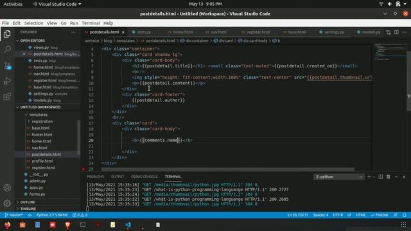
Task: Open the Extensions view
Action: (7, 97)
